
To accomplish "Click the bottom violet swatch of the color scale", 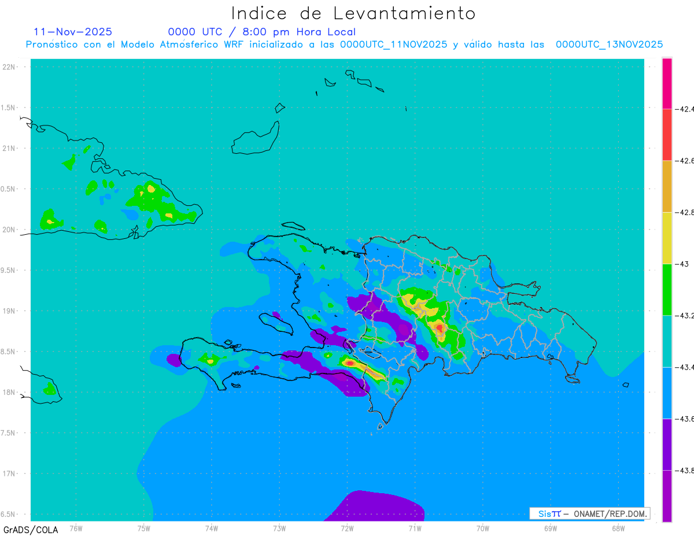I will [667, 496].
